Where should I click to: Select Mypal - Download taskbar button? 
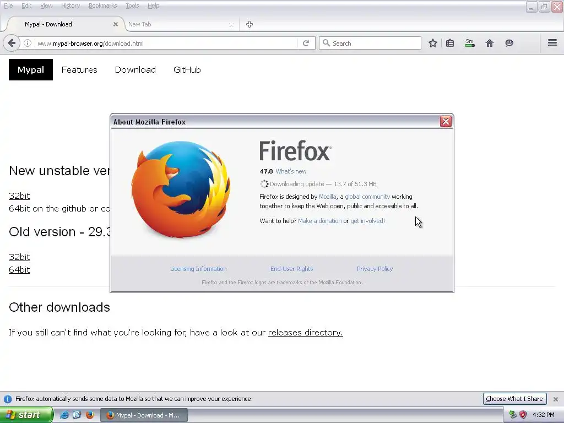pyautogui.click(x=144, y=415)
